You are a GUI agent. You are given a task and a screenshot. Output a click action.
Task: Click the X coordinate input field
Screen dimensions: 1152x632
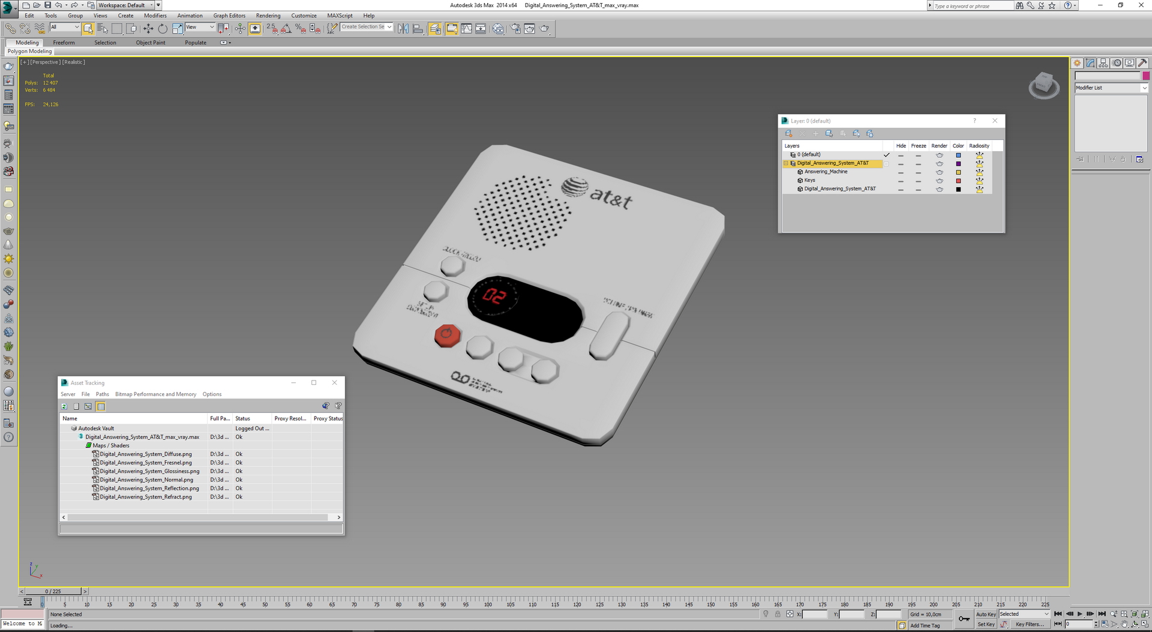point(815,614)
